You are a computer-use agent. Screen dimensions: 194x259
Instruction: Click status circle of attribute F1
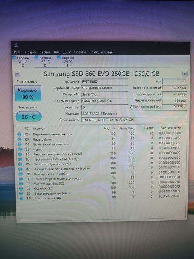pos(21,198)
